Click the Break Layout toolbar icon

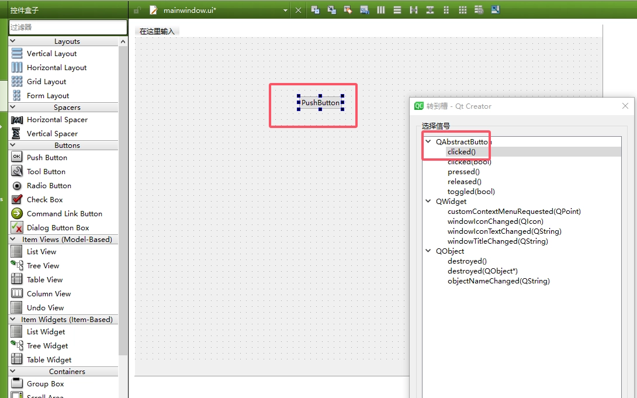tap(479, 10)
